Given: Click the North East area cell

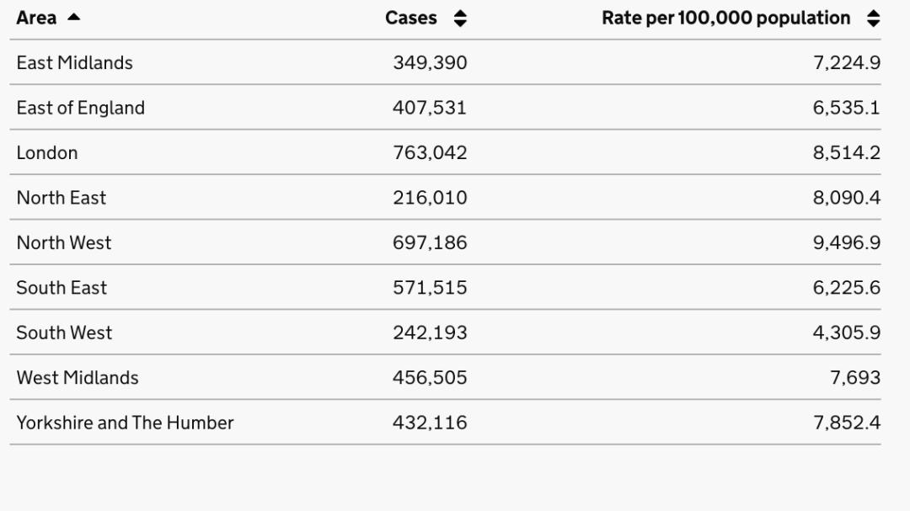Looking at the screenshot, I should [x=62, y=198].
